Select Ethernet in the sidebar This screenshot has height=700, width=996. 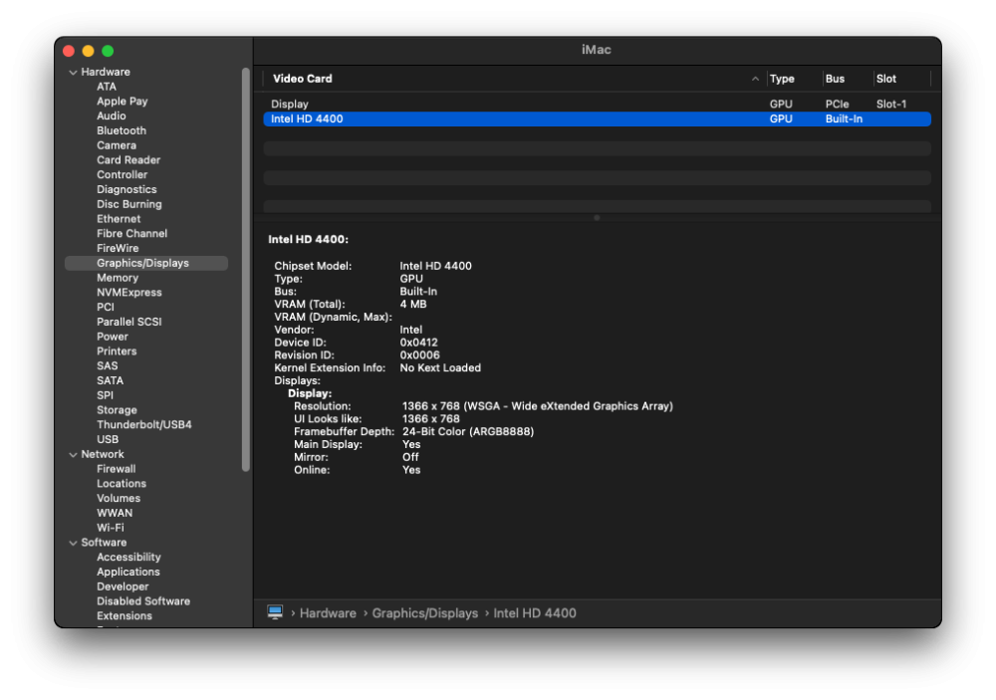click(x=119, y=218)
